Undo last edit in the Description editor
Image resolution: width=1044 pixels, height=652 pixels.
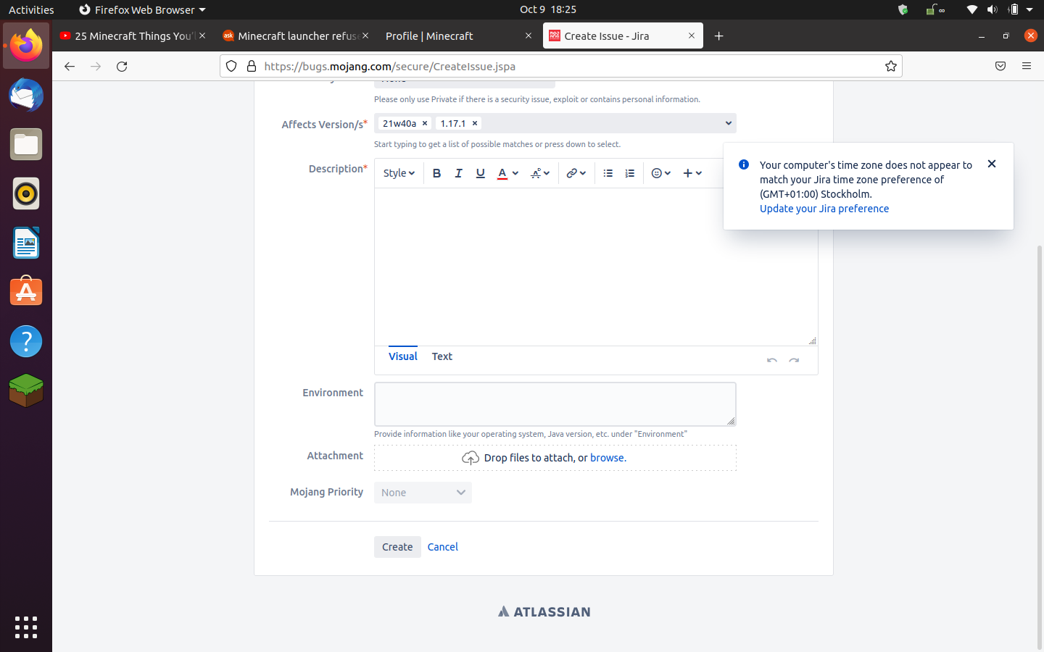pyautogui.click(x=772, y=360)
